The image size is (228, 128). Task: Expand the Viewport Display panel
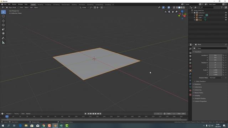coord(200,98)
